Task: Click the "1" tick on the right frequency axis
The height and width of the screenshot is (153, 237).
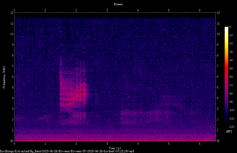Action: click(217, 130)
